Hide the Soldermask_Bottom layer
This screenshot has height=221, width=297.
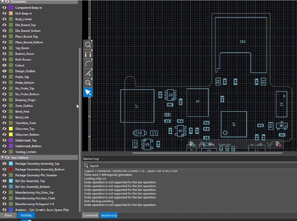[x=4, y=146]
